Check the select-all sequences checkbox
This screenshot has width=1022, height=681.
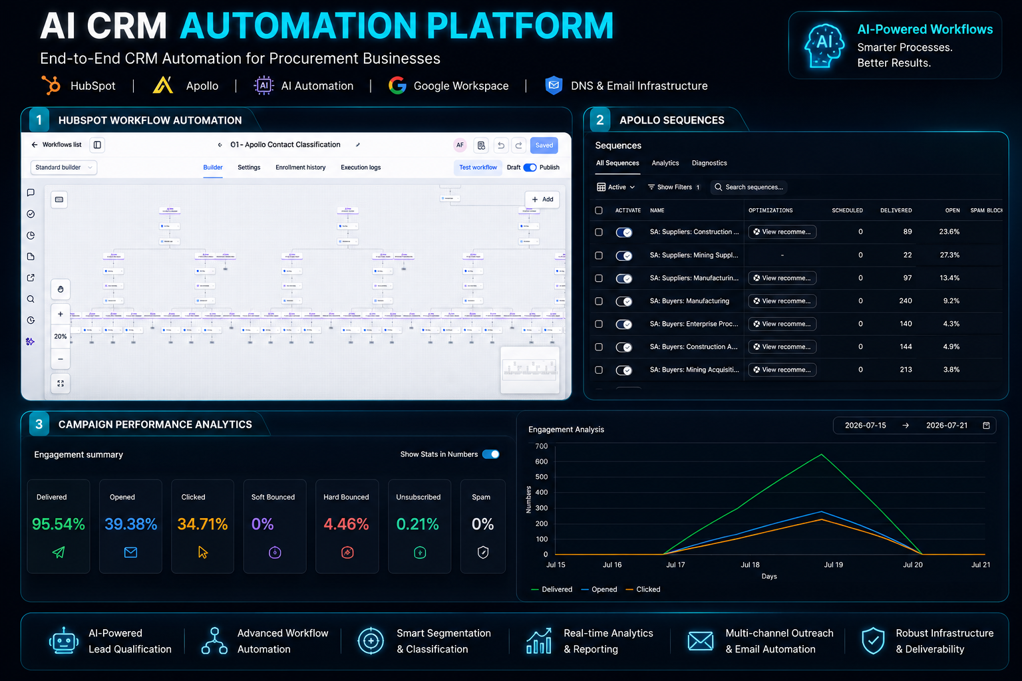click(x=599, y=210)
